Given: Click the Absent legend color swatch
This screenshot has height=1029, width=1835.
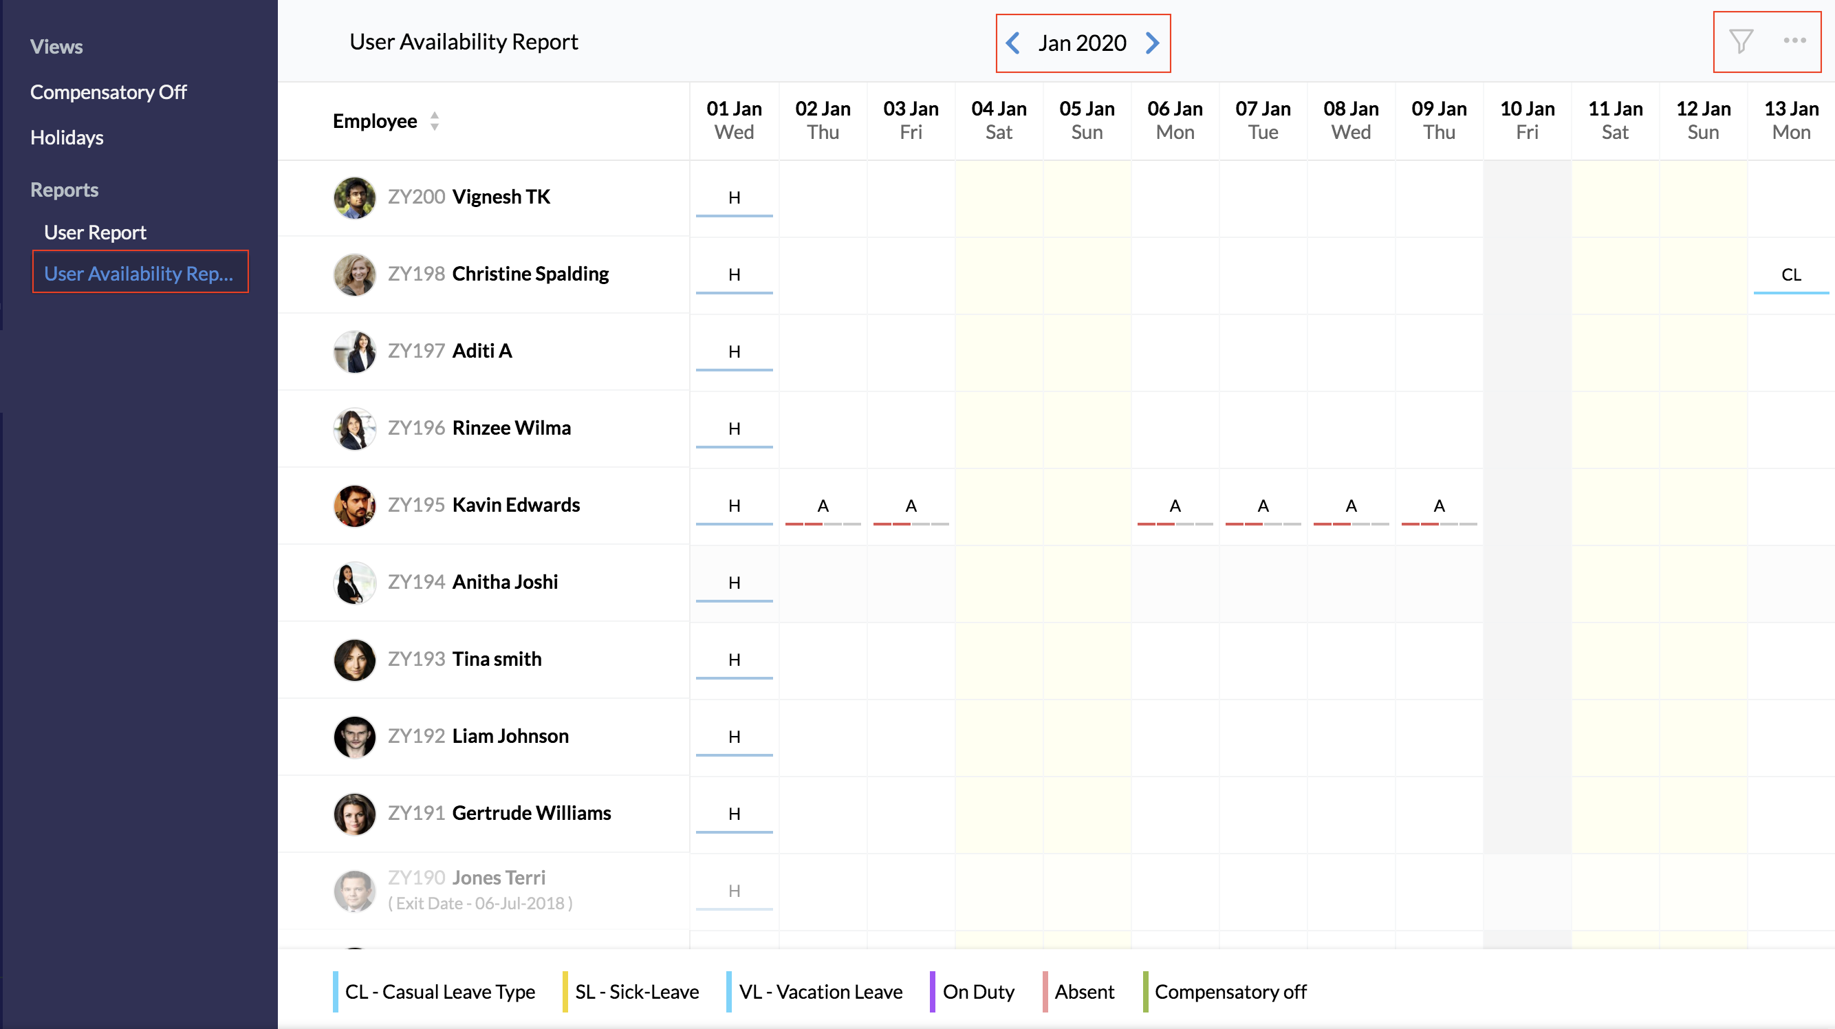Looking at the screenshot, I should tap(1045, 991).
